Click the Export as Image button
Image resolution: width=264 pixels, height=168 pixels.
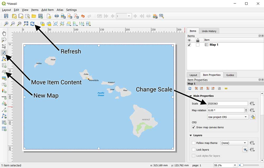(x=63, y=16)
